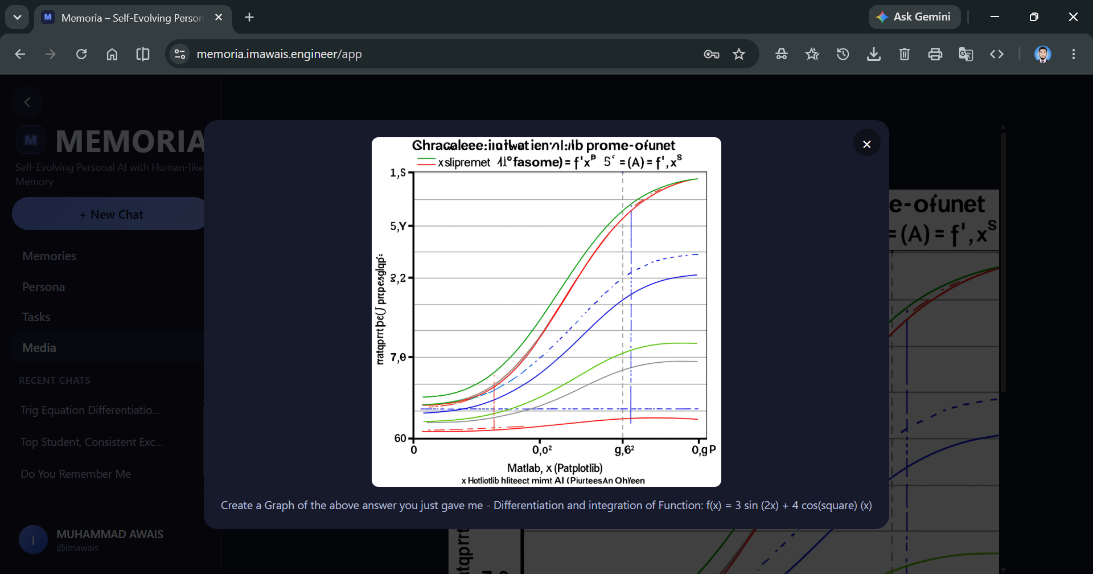
Task: Focus the address bar URL
Action: pos(279,54)
